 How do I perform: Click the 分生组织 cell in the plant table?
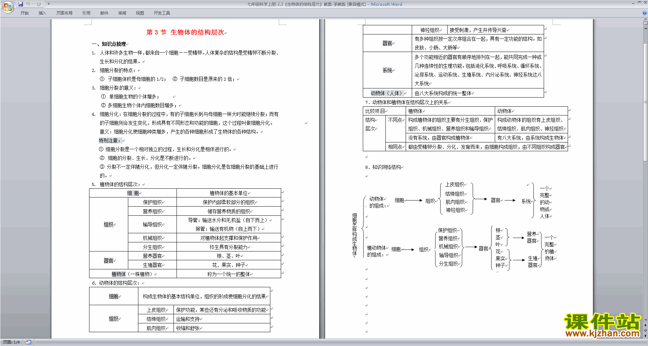[152, 247]
